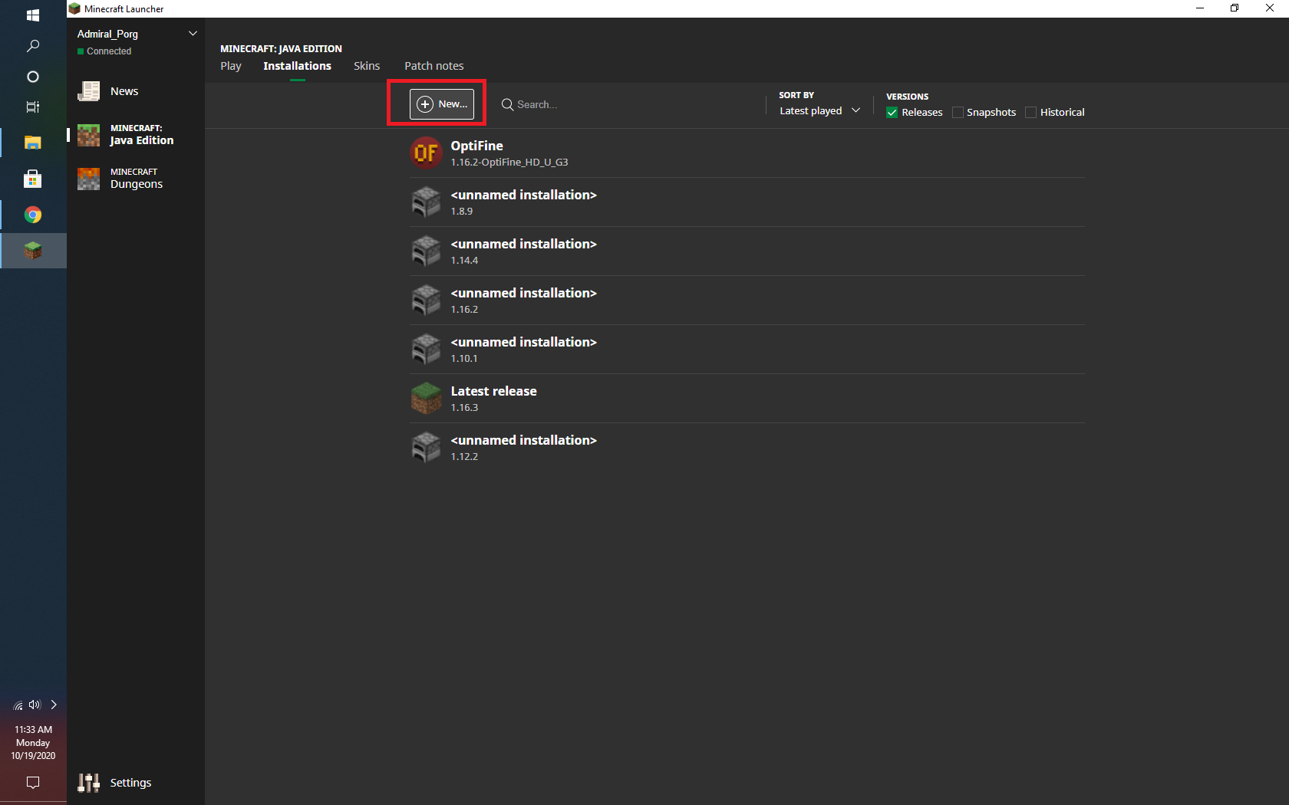The height and width of the screenshot is (805, 1289).
Task: Select the unnamed installation above 1.8.9
Action: coord(523,195)
